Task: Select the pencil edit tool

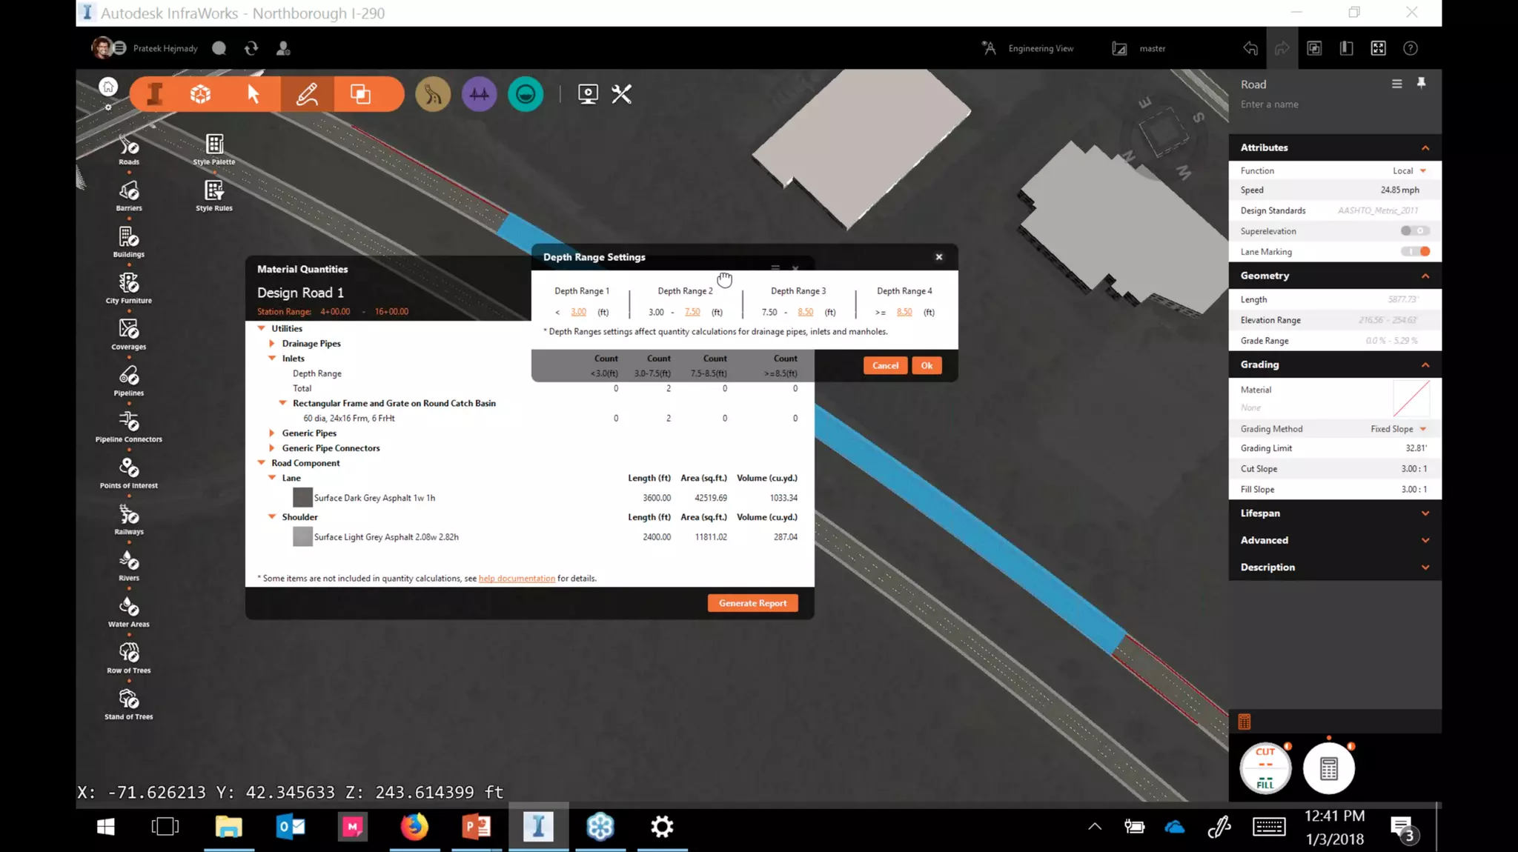Action: (x=307, y=94)
